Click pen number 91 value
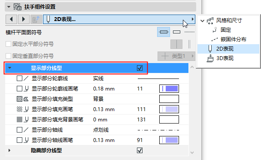 pyautogui.click(x=140, y=140)
